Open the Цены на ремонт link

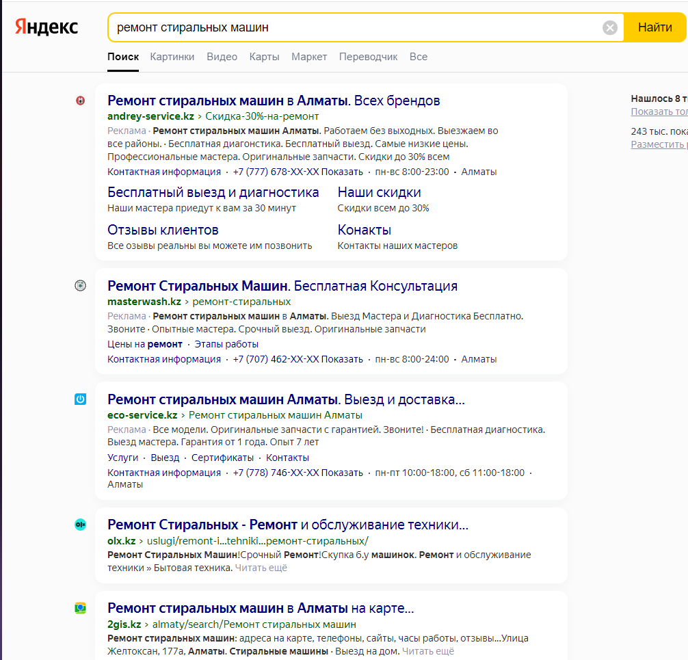coord(145,344)
